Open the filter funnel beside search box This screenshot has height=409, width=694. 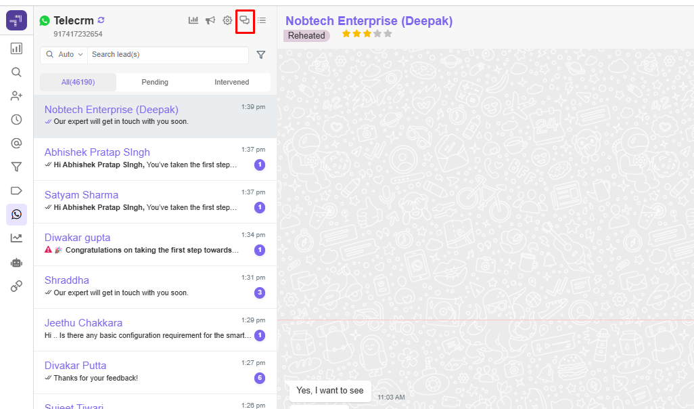(x=260, y=55)
